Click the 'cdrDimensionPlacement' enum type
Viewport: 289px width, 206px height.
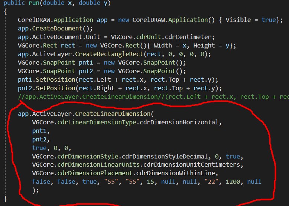pyautogui.click(x=95, y=173)
